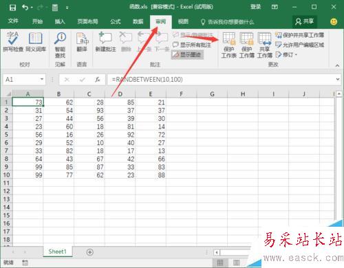The image size is (344, 268).
Task: Click Share Workbook (共享工作簿)
Action: 265,45
